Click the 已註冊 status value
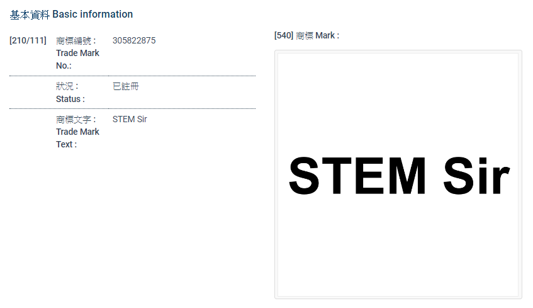Image resolution: width=533 pixels, height=308 pixels. tap(125, 86)
